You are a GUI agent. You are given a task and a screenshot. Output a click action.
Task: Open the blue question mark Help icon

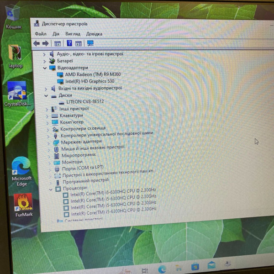point(69,43)
